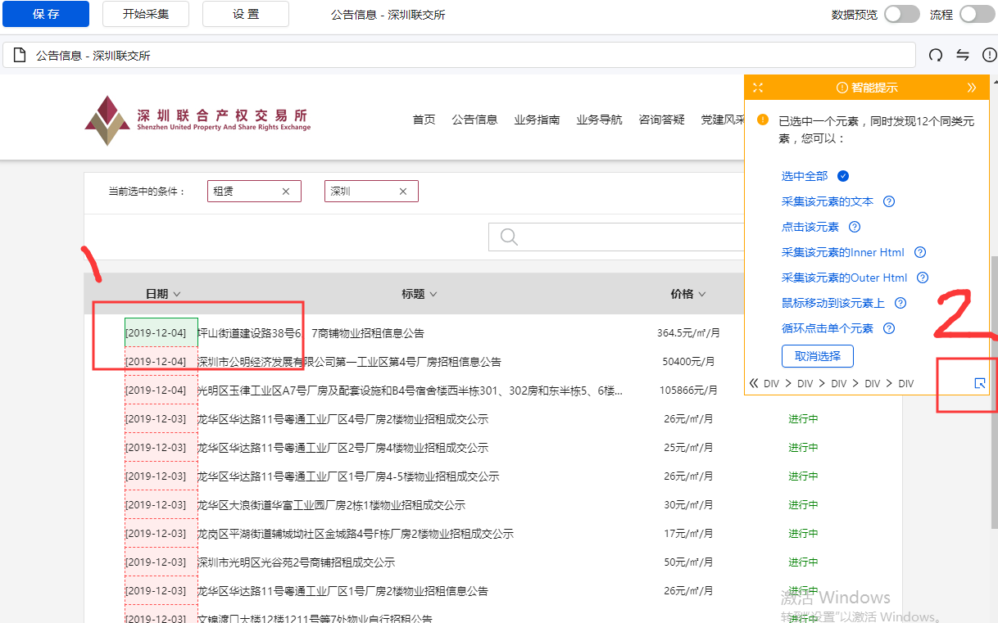The width and height of the screenshot is (998, 623).
Task: Open the 业务指南 nav item
Action: pos(537,120)
